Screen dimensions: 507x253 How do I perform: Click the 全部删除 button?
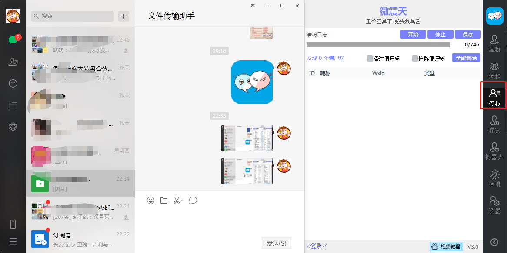pos(466,58)
